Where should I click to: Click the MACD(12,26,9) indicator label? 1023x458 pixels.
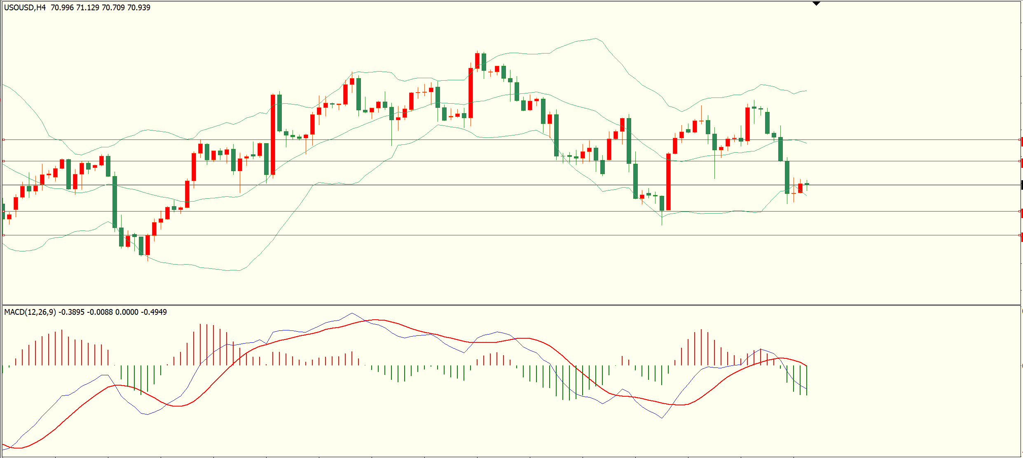[x=30, y=312]
